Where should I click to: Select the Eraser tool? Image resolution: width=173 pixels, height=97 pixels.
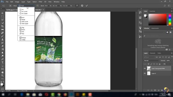(x=2, y=46)
